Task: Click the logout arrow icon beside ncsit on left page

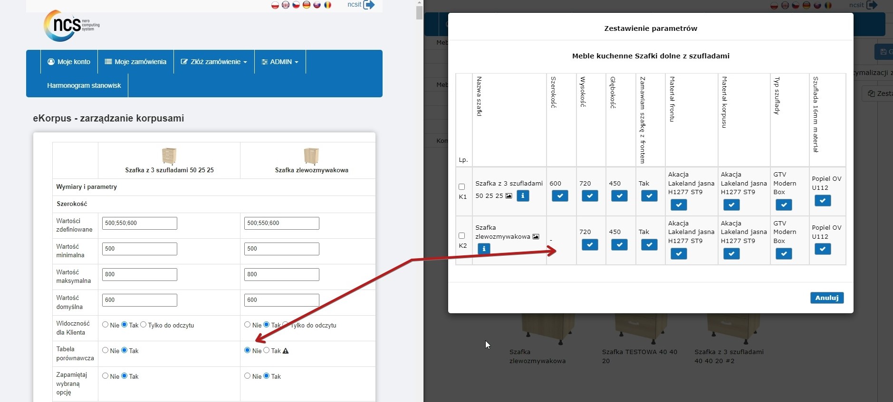Action: click(369, 5)
